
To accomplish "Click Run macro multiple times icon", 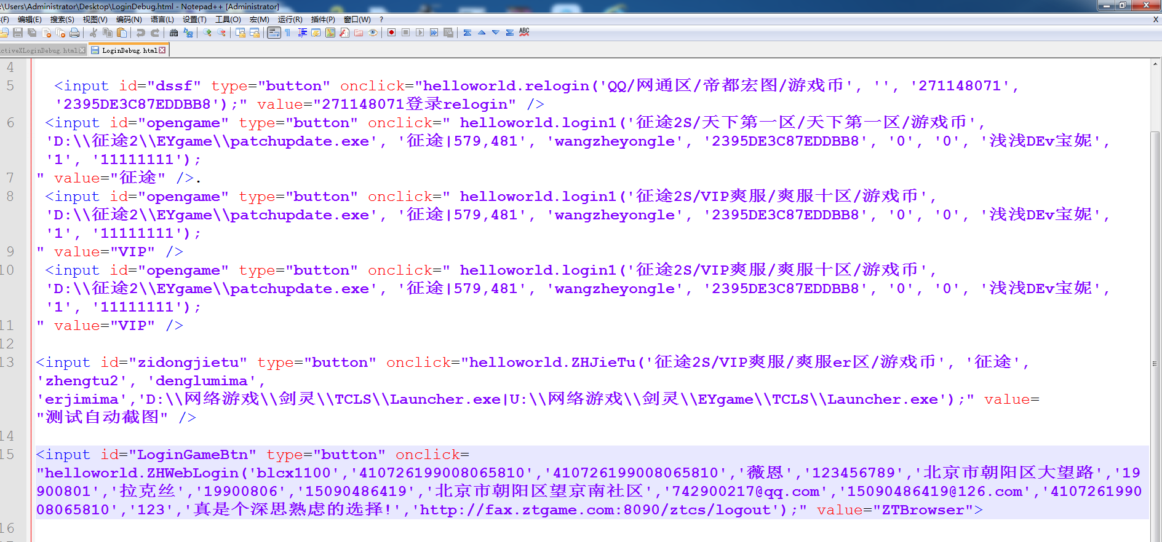I will pyautogui.click(x=434, y=33).
